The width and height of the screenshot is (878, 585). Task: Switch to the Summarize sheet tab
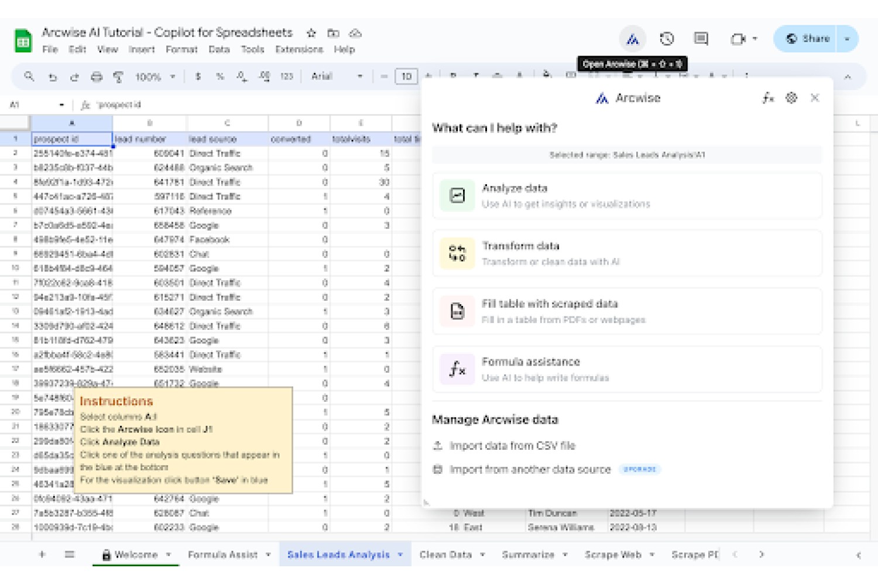point(528,554)
